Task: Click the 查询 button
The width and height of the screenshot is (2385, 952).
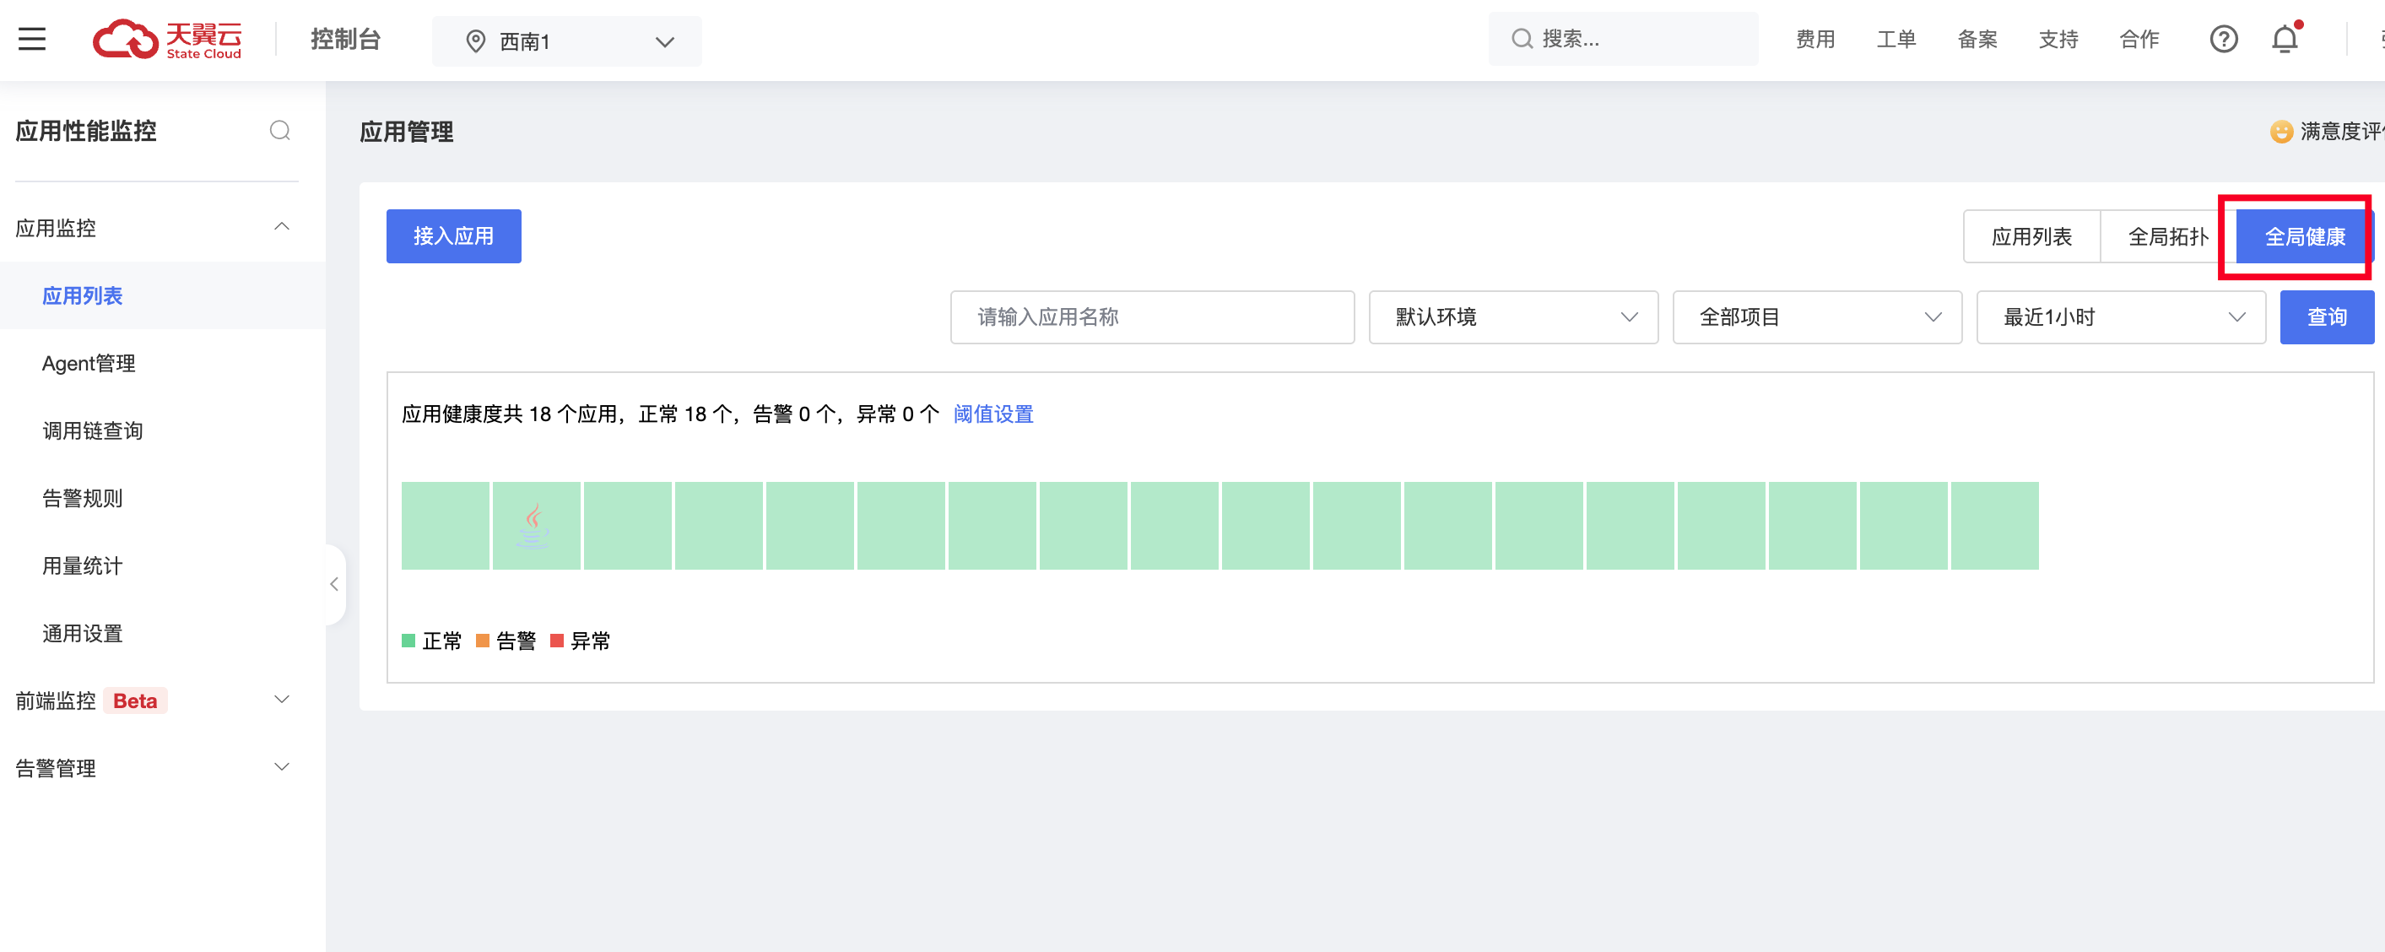Action: tap(2326, 316)
